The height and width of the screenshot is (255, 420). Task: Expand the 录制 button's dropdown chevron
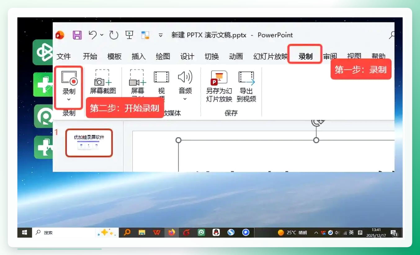click(69, 100)
